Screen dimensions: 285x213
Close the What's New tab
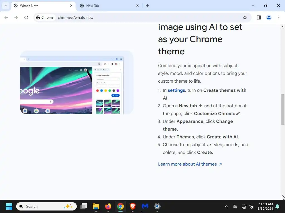coord(71,6)
